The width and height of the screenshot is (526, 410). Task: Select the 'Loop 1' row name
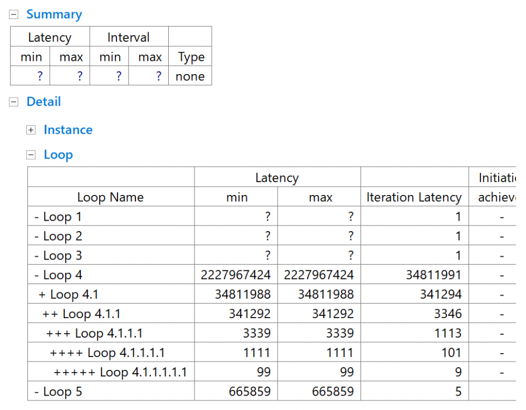click(x=62, y=217)
